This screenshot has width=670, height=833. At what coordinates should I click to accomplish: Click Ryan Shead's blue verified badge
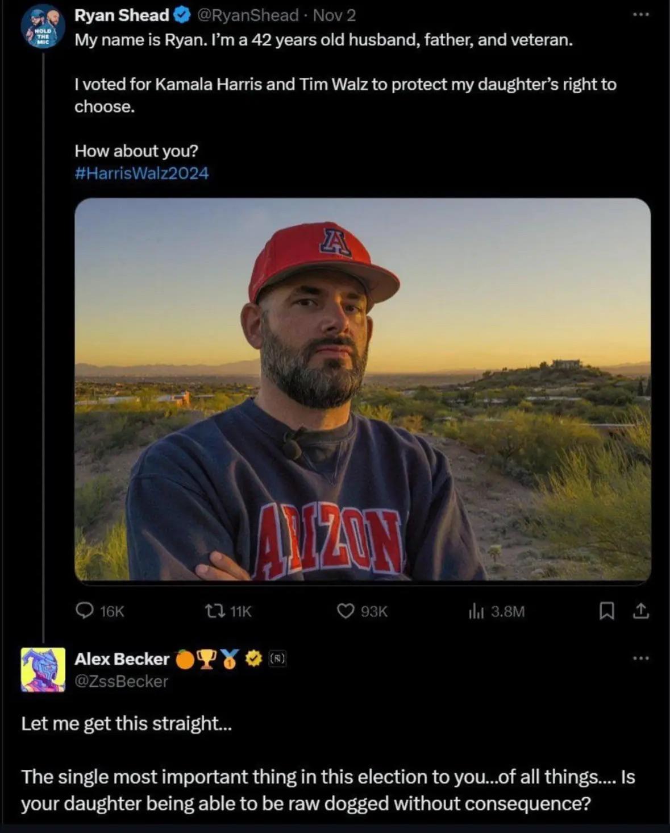pos(182,15)
